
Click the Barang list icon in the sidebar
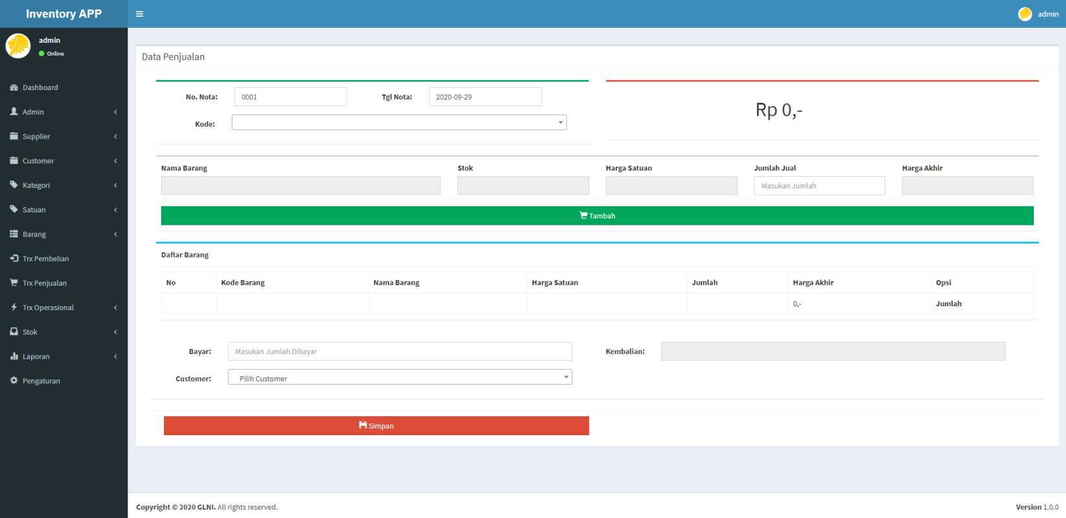tap(14, 234)
